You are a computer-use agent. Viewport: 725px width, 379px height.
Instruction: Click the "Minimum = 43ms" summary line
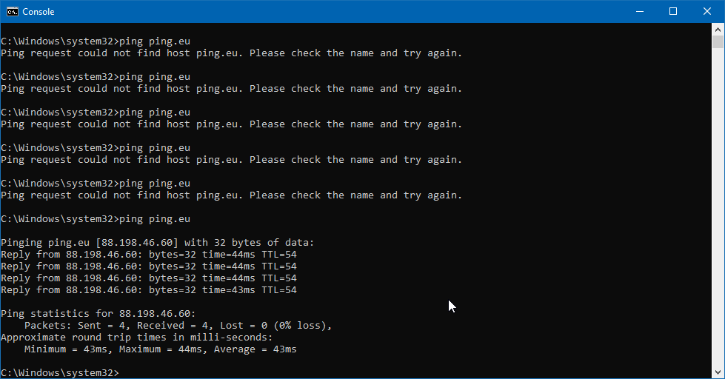point(160,349)
